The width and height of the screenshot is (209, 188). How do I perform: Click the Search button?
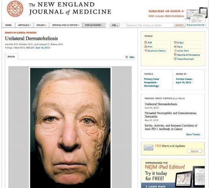pos(179,25)
